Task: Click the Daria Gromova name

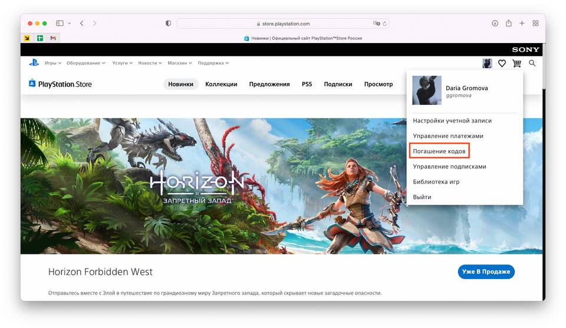Action: pyautogui.click(x=467, y=88)
